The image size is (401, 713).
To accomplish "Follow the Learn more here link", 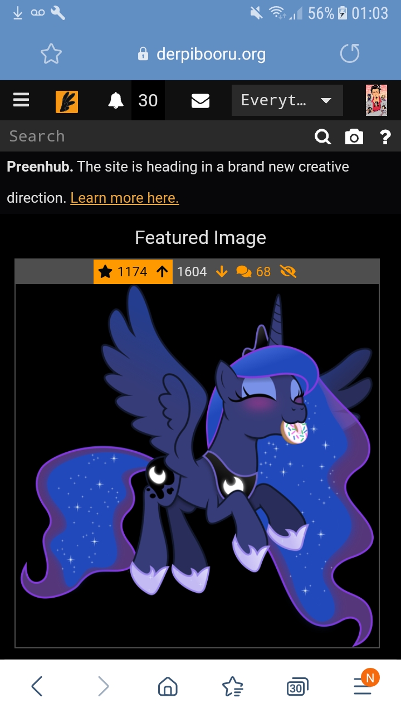I will pos(125,198).
